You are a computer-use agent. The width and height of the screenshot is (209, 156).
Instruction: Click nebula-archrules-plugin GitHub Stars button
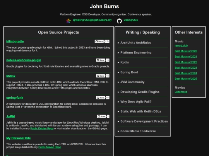pyautogui.click(x=100, y=60)
